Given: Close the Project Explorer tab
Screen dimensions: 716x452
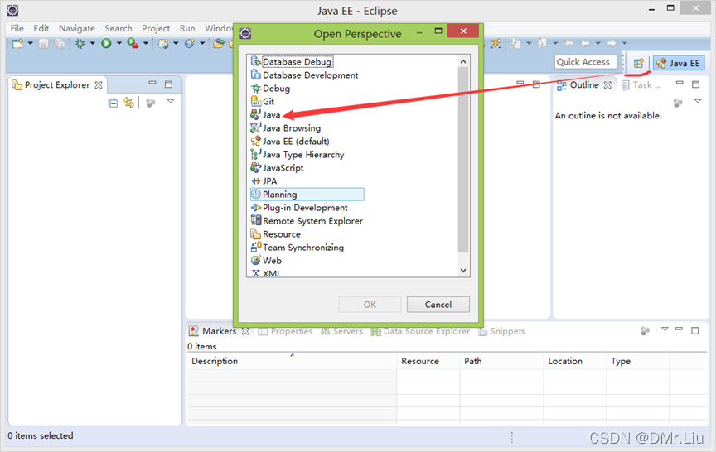Looking at the screenshot, I should [99, 84].
